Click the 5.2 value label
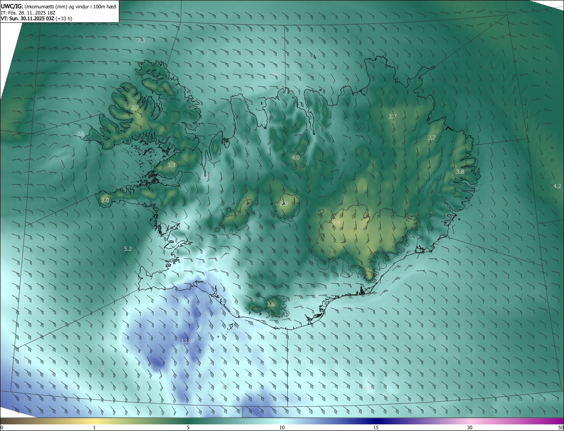The width and height of the screenshot is (564, 431). coord(128,249)
